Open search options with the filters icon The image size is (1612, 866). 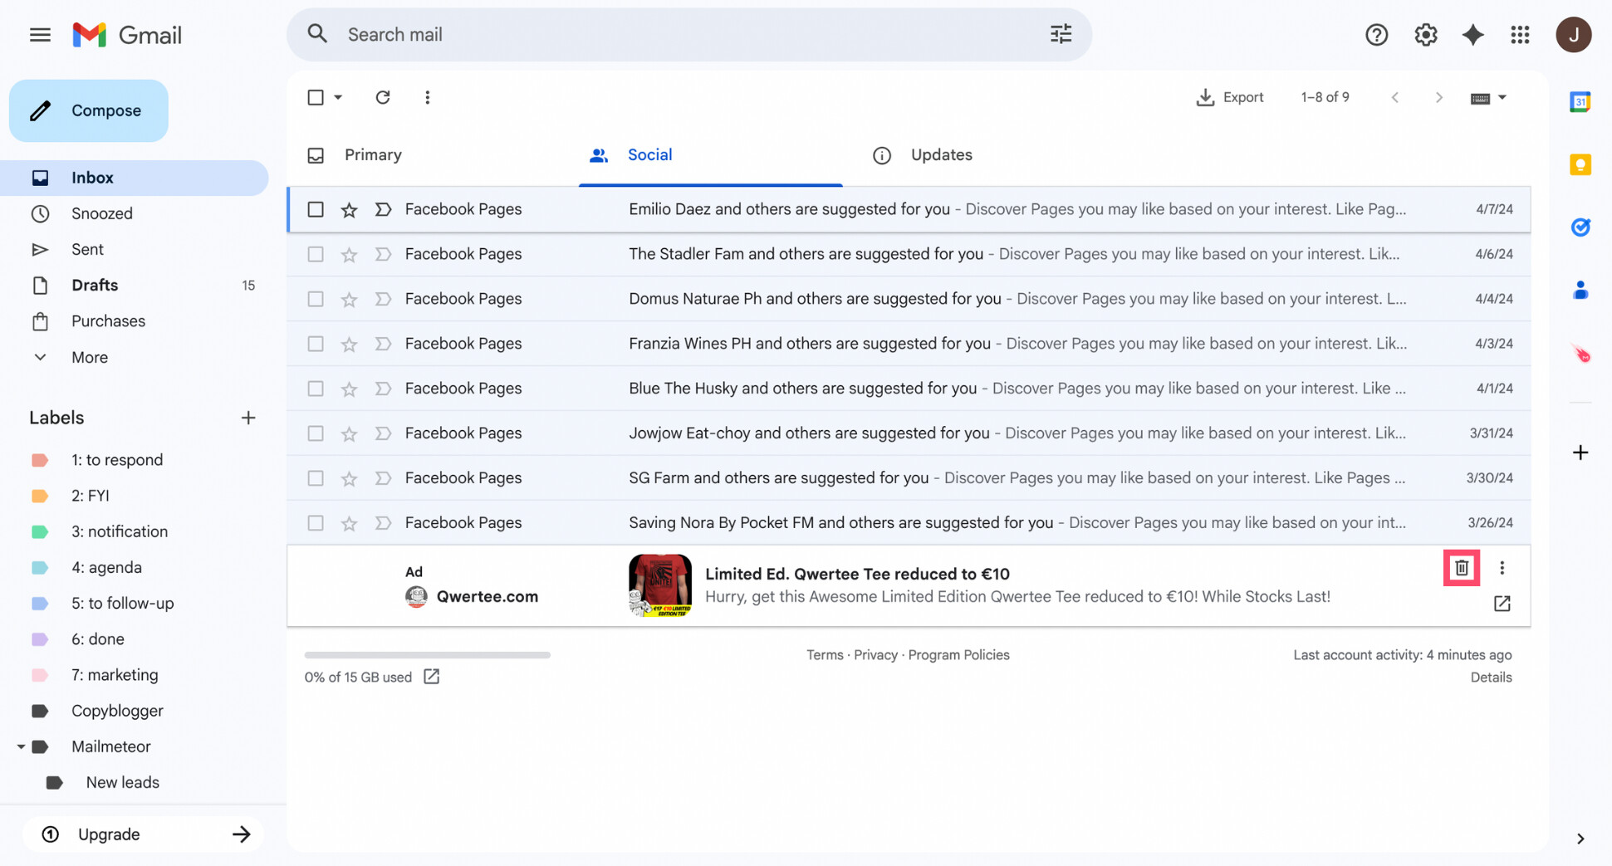[1061, 34]
